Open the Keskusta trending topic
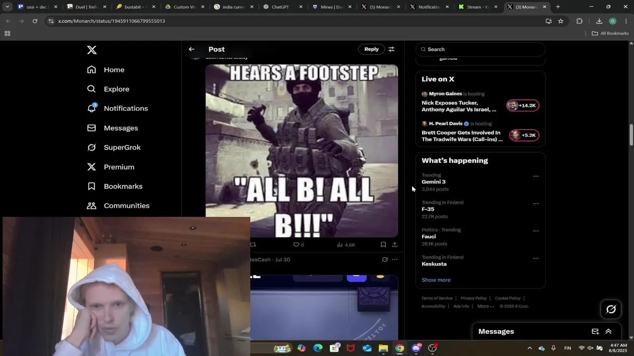Screen dimensions: 634x356 coord(434,264)
